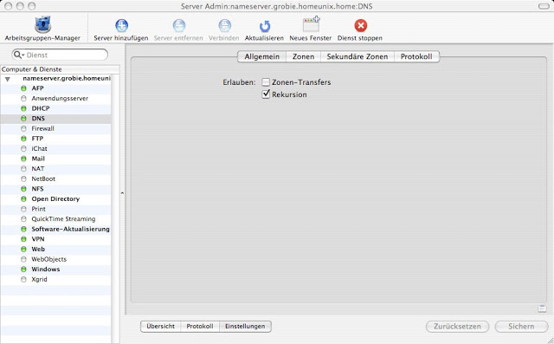Click the Server entfernen toolbar icon

click(179, 25)
